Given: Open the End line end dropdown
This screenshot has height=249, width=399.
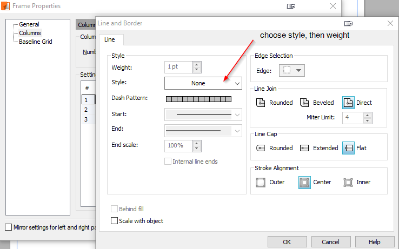Looking at the screenshot, I should click(203, 131).
